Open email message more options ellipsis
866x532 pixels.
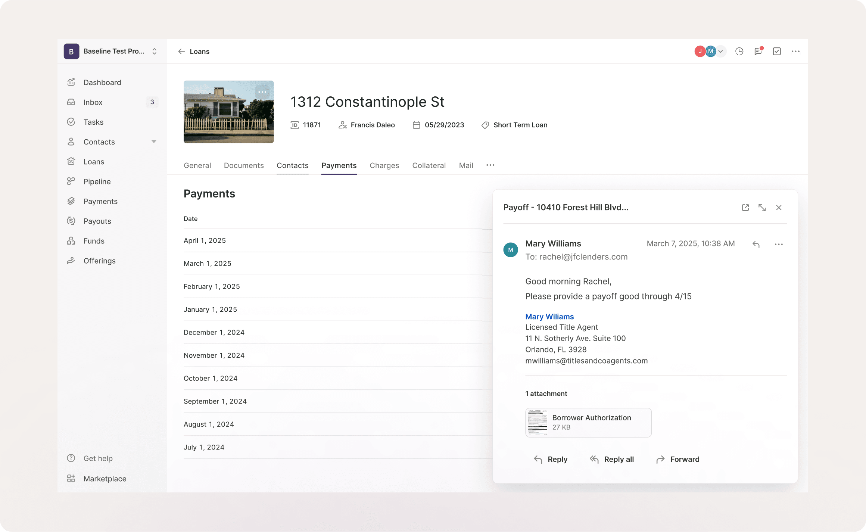[778, 244]
